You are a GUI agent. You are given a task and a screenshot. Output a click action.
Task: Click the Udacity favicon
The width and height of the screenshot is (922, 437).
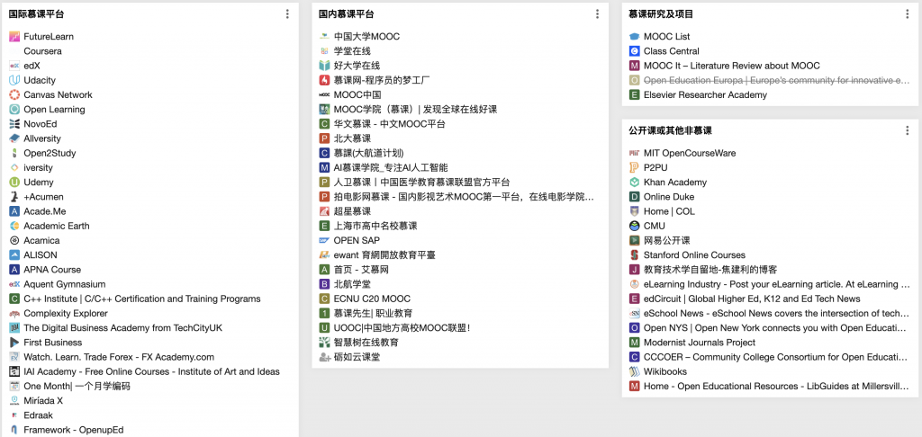pos(14,80)
